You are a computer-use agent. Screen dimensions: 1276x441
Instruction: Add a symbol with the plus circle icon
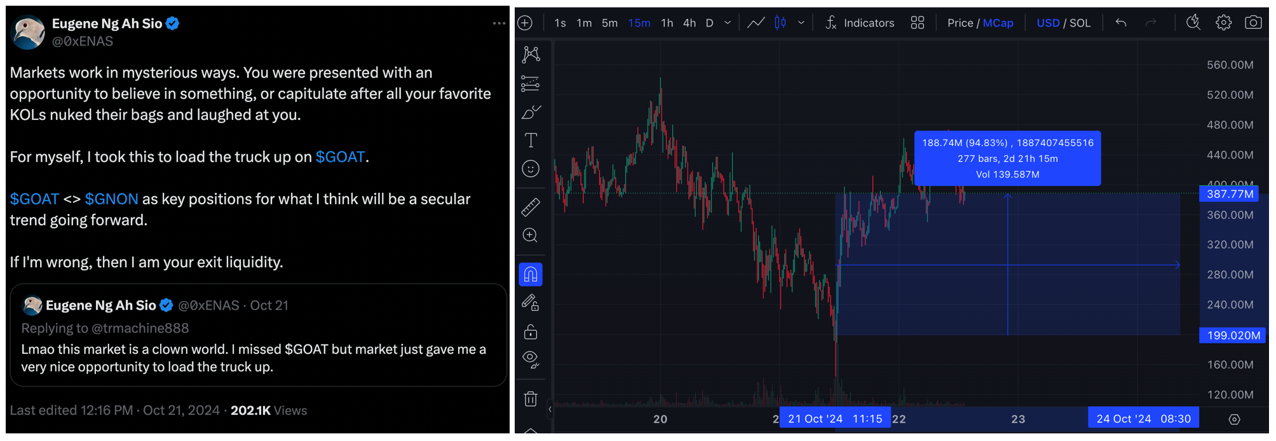pos(525,23)
